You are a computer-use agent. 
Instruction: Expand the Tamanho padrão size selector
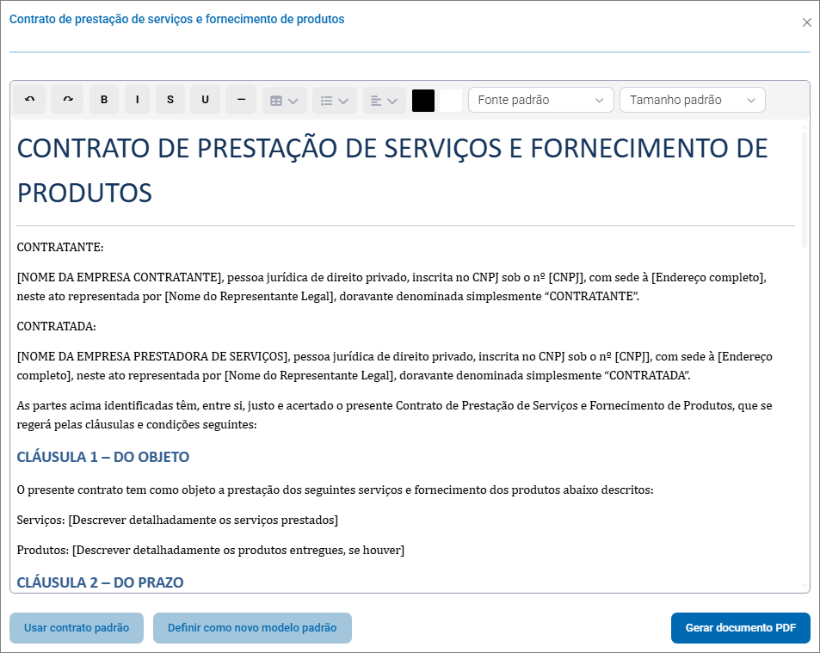click(x=692, y=100)
